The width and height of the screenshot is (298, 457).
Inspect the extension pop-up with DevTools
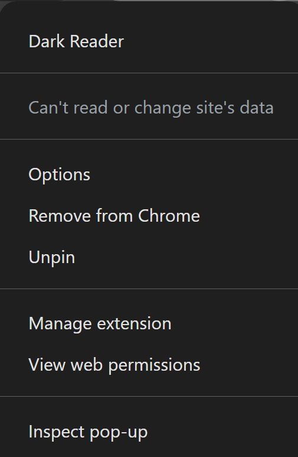pyautogui.click(x=149, y=432)
